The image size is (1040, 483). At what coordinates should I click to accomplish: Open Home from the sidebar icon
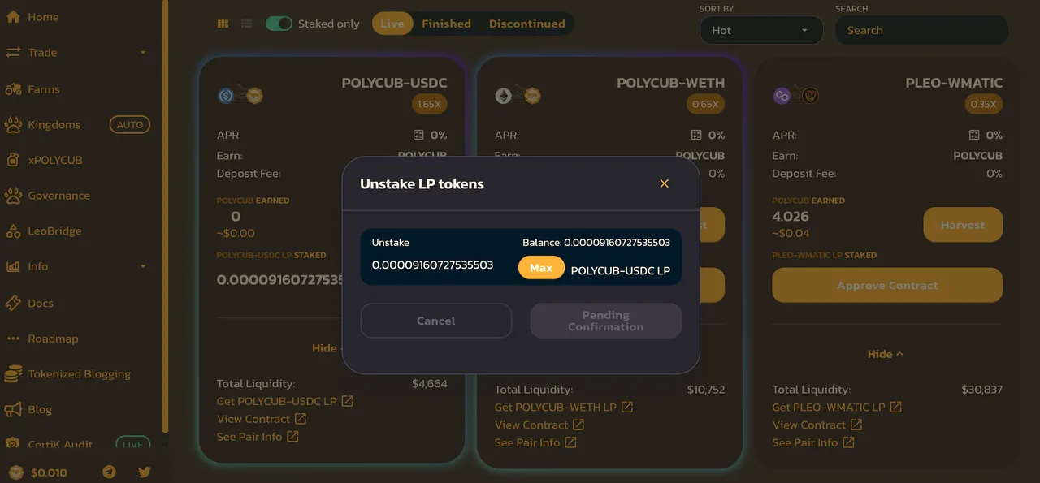point(13,17)
